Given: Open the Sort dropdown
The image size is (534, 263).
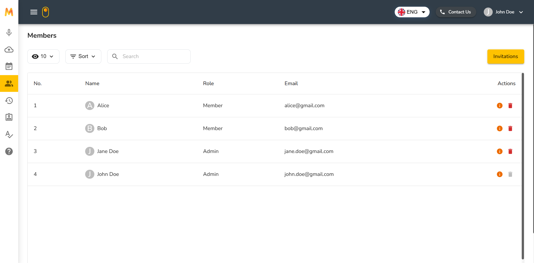Looking at the screenshot, I should point(83,56).
